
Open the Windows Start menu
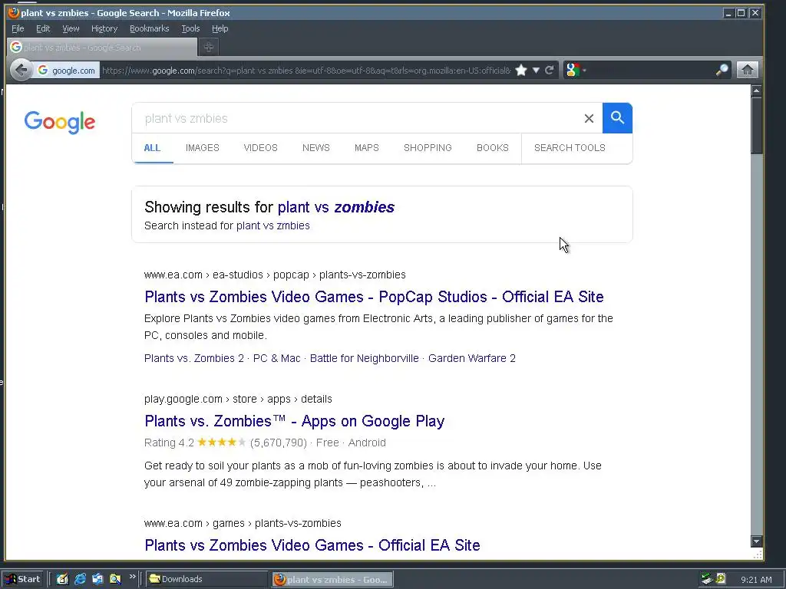pyautogui.click(x=23, y=579)
